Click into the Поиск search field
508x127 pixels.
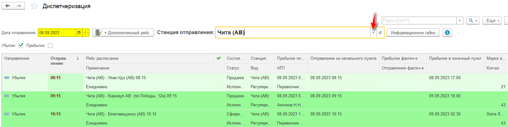(x=418, y=20)
